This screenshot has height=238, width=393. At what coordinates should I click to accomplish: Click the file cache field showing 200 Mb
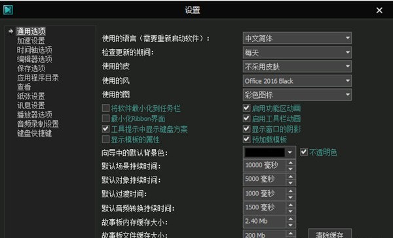click(264, 234)
